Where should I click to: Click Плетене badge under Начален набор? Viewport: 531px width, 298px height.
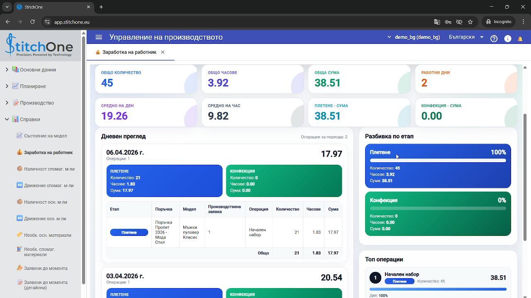coord(399,281)
